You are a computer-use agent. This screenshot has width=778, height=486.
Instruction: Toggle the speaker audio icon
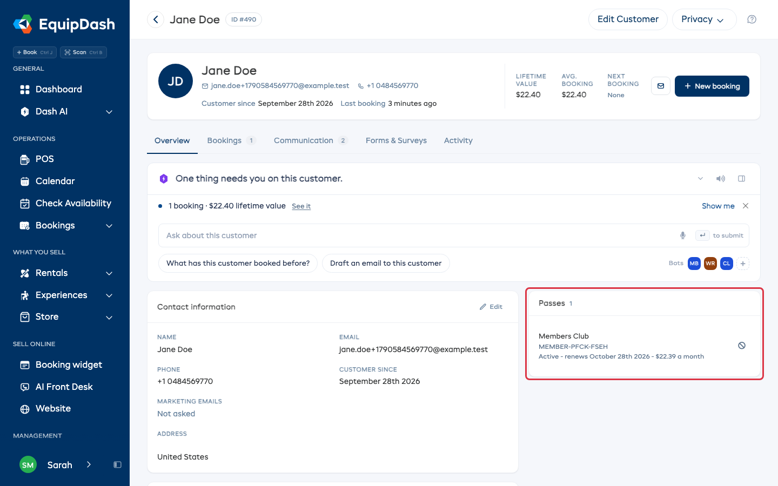point(721,179)
